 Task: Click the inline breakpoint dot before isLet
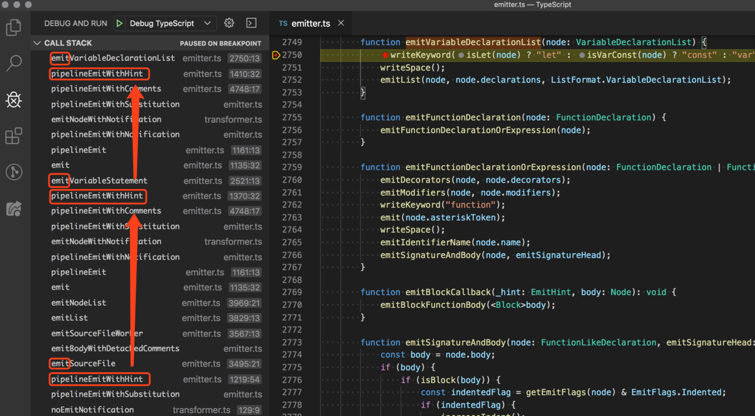point(461,55)
